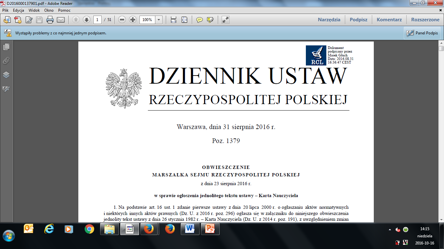Click Fit one full page icon

tap(184, 20)
